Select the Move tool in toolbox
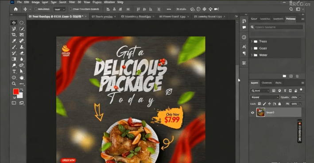Viewport: 314px width, 163px height. [x=14, y=23]
